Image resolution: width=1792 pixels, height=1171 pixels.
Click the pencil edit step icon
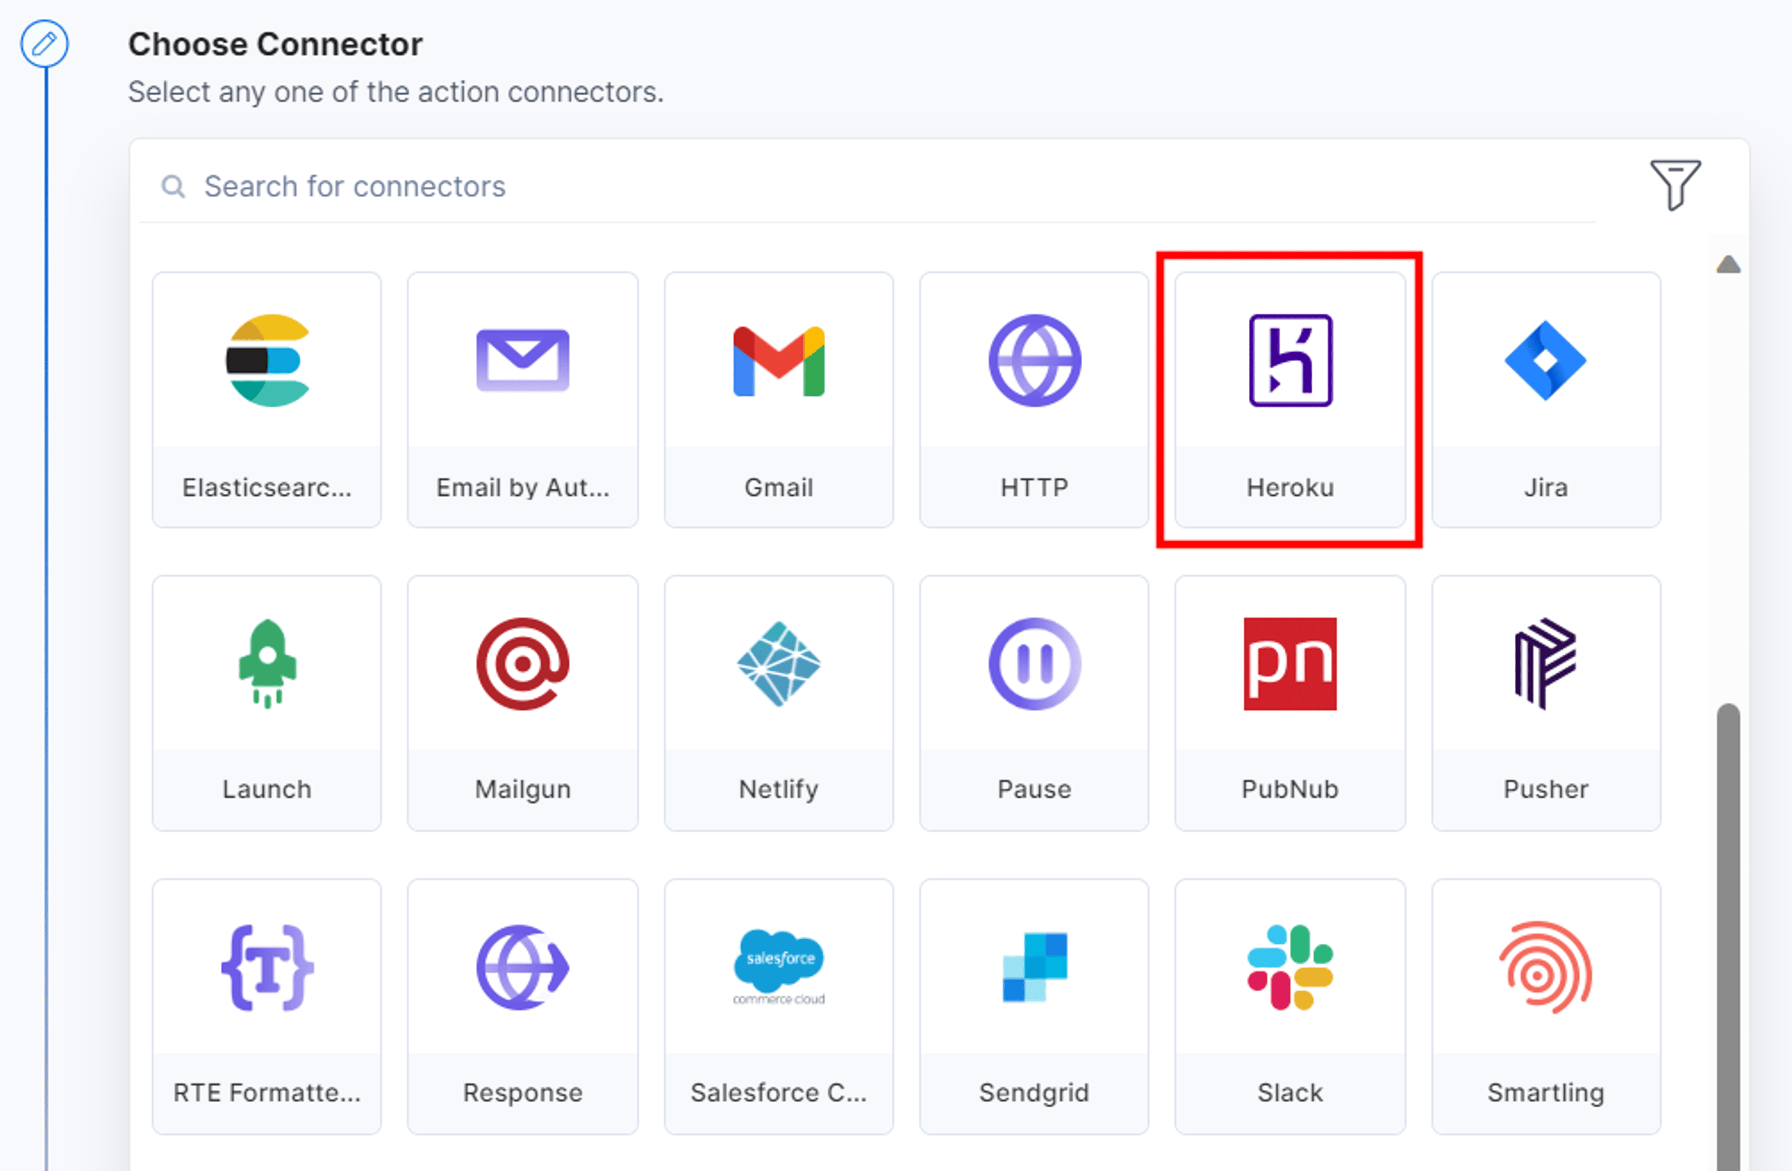pos(44,43)
